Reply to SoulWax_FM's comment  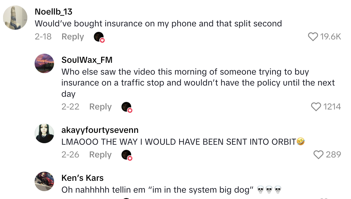pos(100,107)
